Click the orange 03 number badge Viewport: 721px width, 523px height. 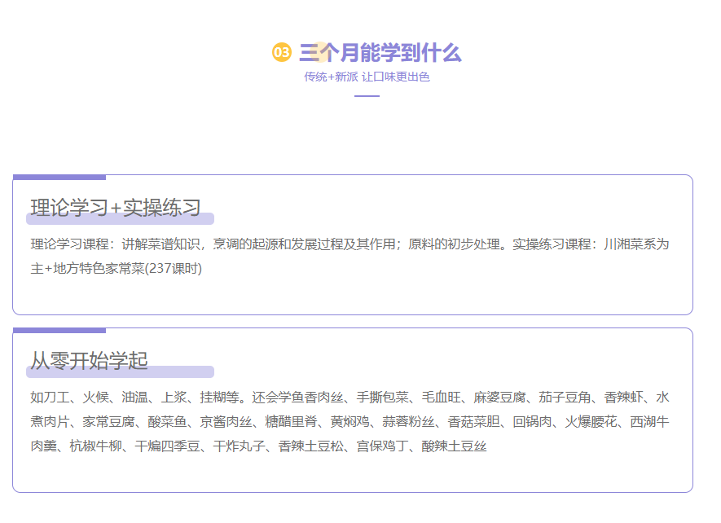point(281,53)
